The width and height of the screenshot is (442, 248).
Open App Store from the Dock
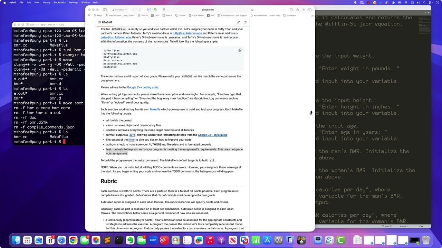point(267,240)
